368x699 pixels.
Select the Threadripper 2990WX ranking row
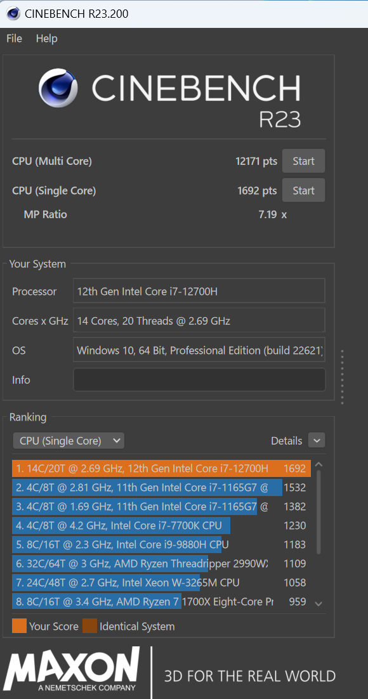point(161,563)
